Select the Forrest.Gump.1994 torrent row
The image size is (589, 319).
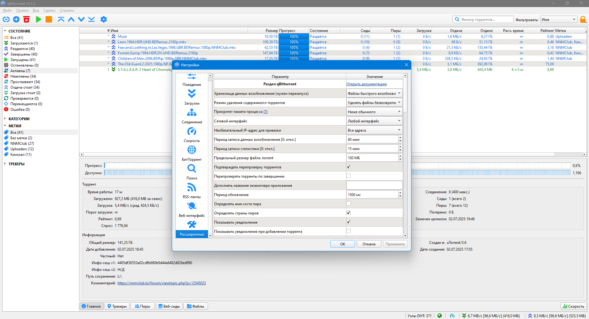point(333,53)
